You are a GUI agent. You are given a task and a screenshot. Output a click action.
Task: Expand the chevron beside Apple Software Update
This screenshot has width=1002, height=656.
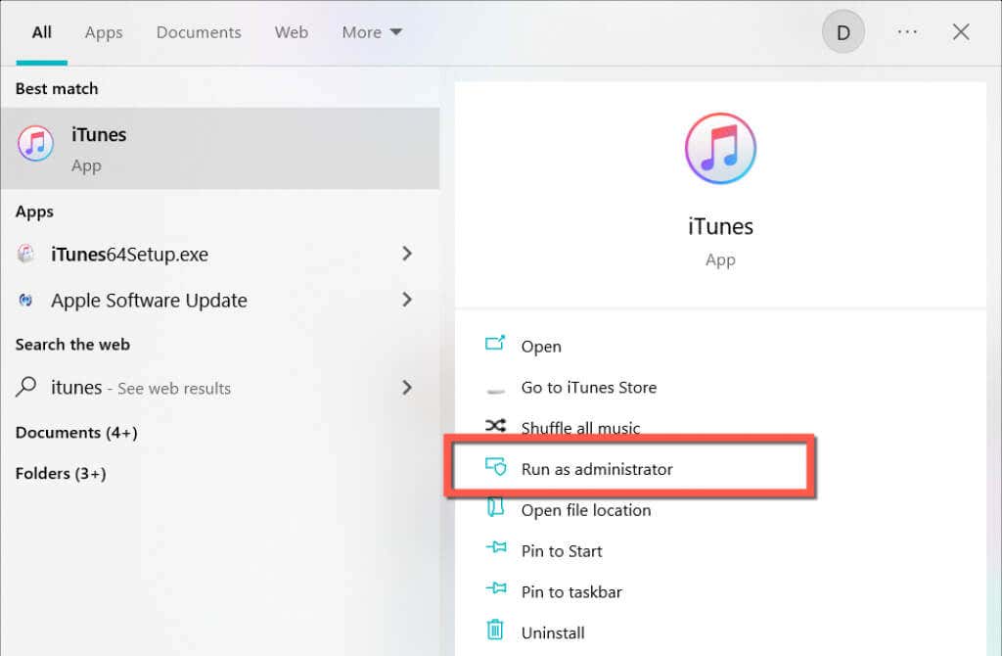pos(407,301)
